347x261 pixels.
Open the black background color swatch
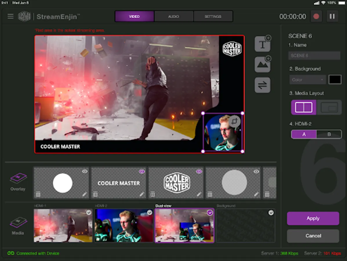335,79
